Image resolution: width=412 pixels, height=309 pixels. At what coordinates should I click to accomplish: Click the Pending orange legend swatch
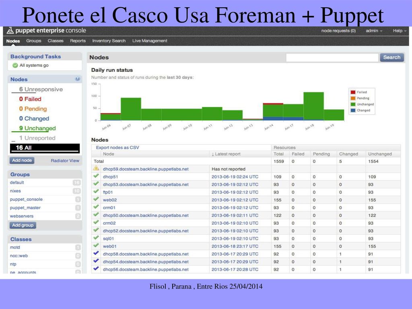tap(353, 98)
